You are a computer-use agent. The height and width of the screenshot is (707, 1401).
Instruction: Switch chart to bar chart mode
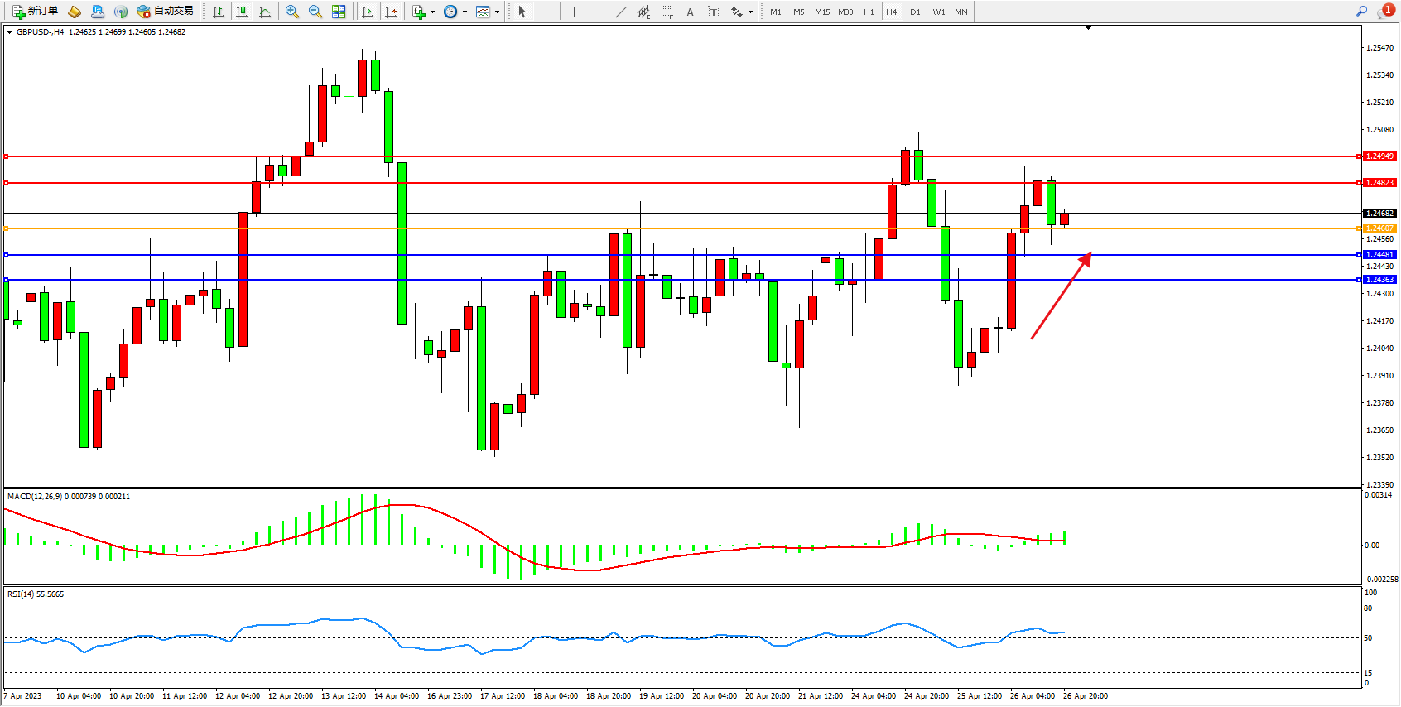(x=219, y=12)
